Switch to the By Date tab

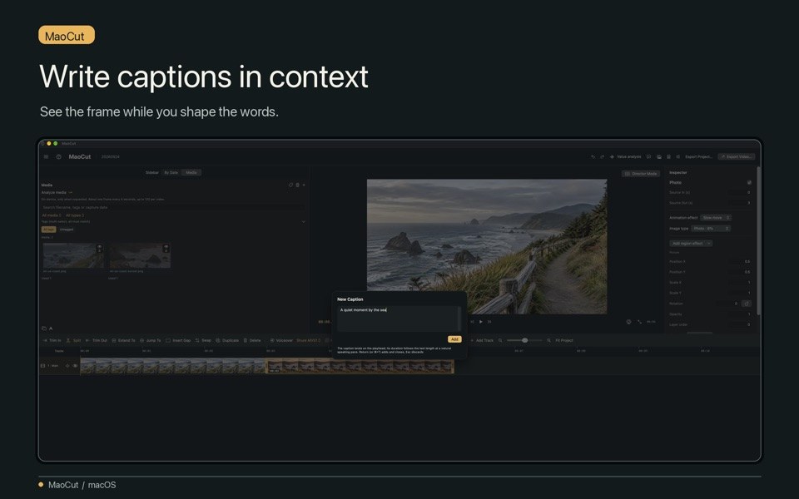(x=171, y=173)
